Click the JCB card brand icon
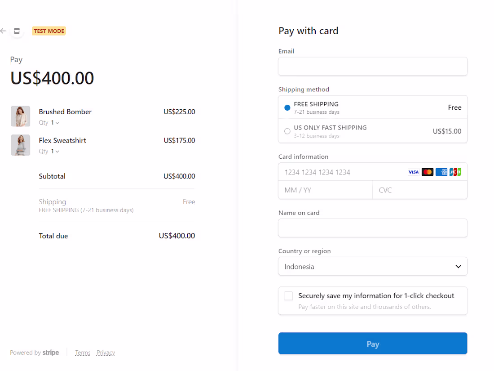 click(x=455, y=172)
